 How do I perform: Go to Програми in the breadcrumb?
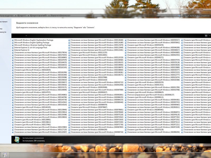22,16
